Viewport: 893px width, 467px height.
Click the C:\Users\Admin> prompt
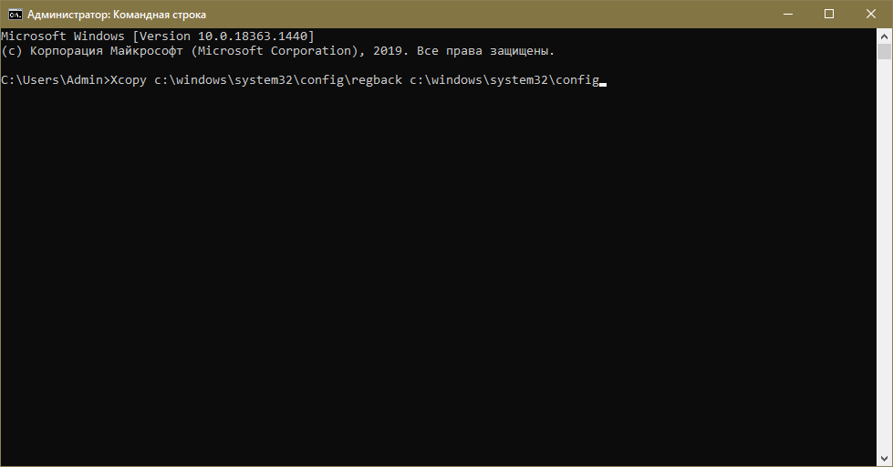point(54,80)
